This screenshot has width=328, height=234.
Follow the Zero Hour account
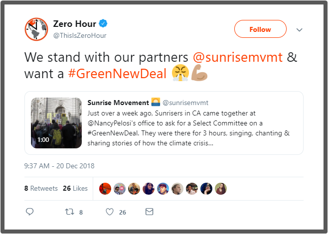(260, 29)
